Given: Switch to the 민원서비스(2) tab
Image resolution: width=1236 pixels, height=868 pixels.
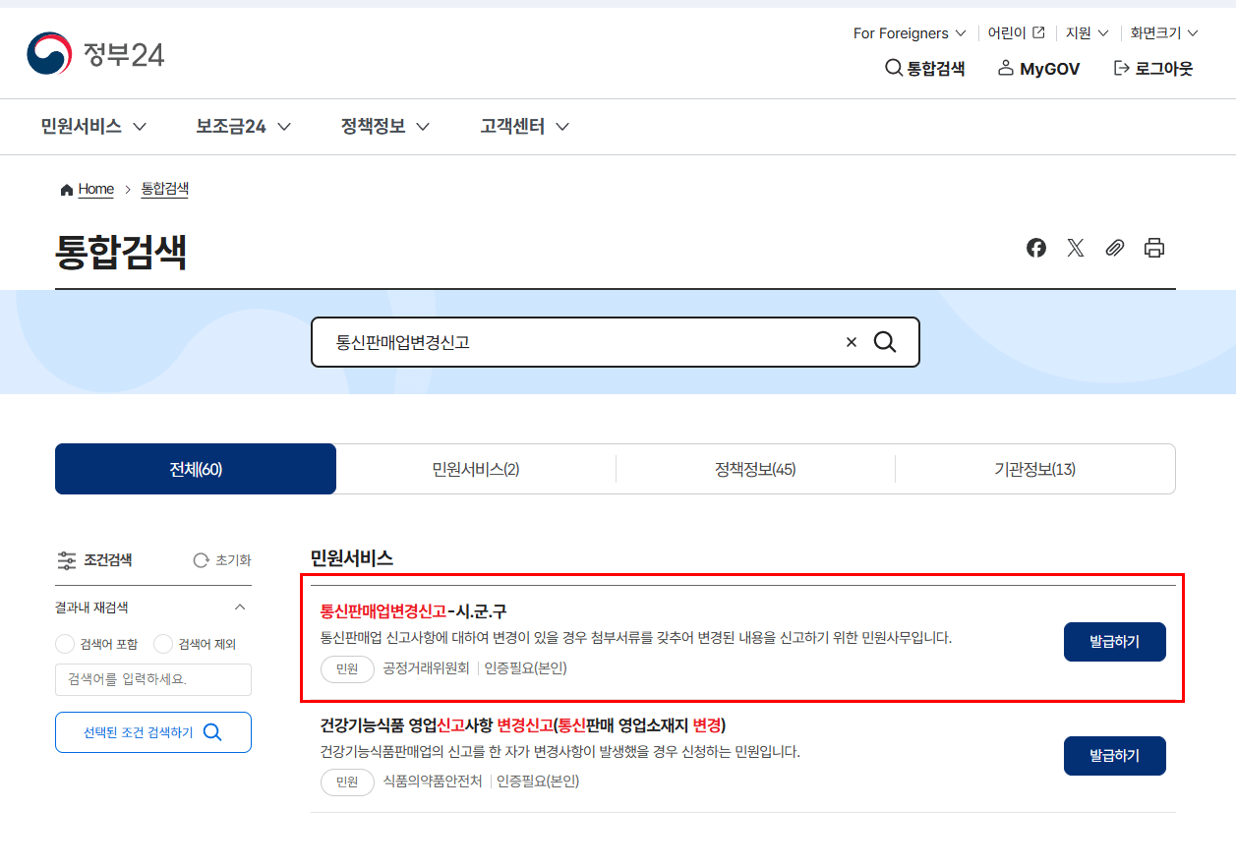Looking at the screenshot, I should (x=475, y=469).
